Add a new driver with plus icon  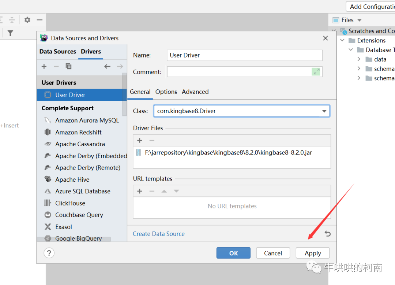[x=44, y=66]
